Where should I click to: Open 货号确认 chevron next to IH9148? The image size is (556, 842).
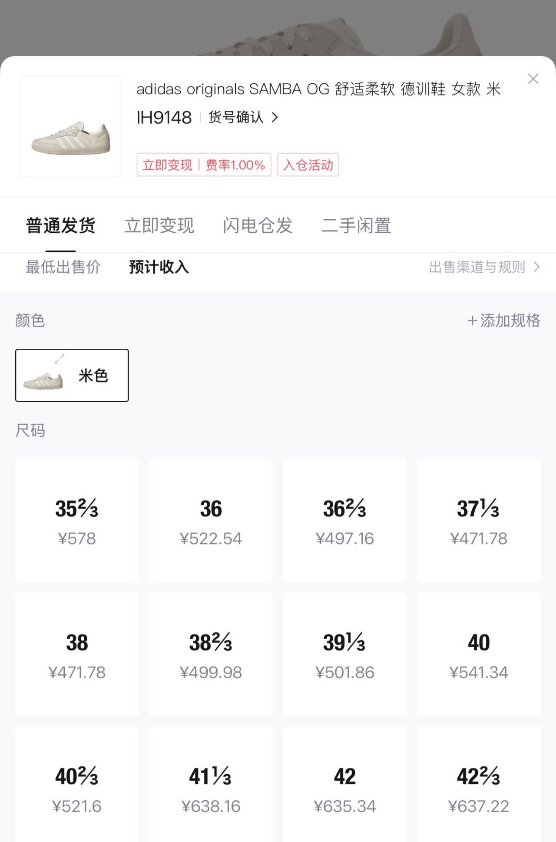pos(275,117)
